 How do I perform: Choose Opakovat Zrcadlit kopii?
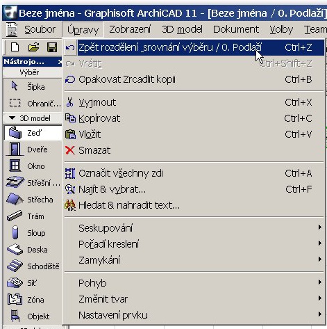(194, 79)
